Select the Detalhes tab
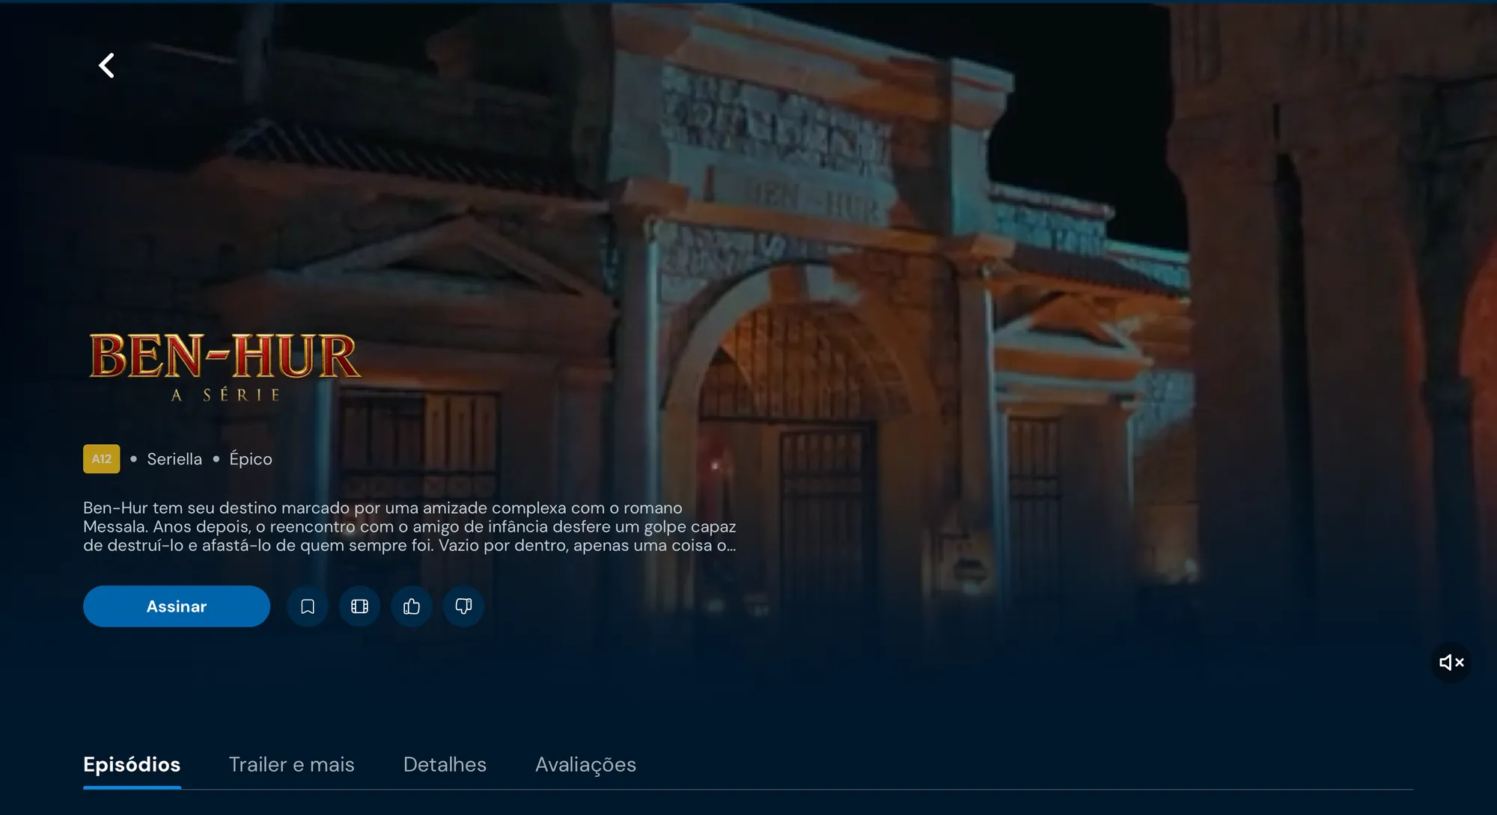1497x815 pixels. 445,765
